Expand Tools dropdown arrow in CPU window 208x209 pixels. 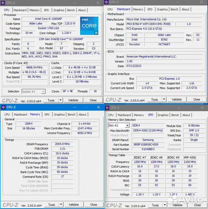(x=61, y=100)
